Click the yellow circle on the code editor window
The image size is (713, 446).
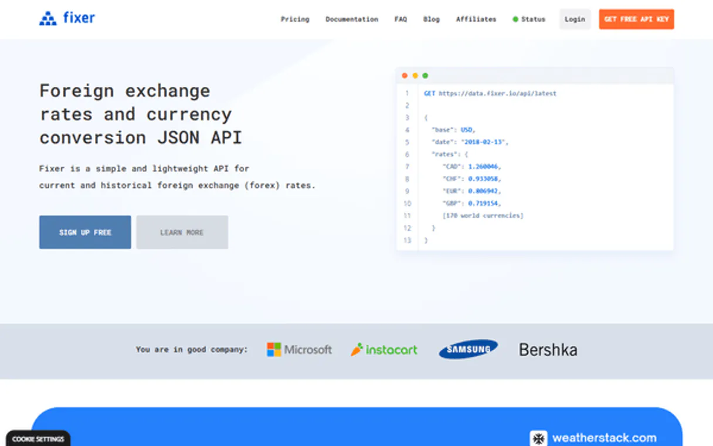(415, 75)
